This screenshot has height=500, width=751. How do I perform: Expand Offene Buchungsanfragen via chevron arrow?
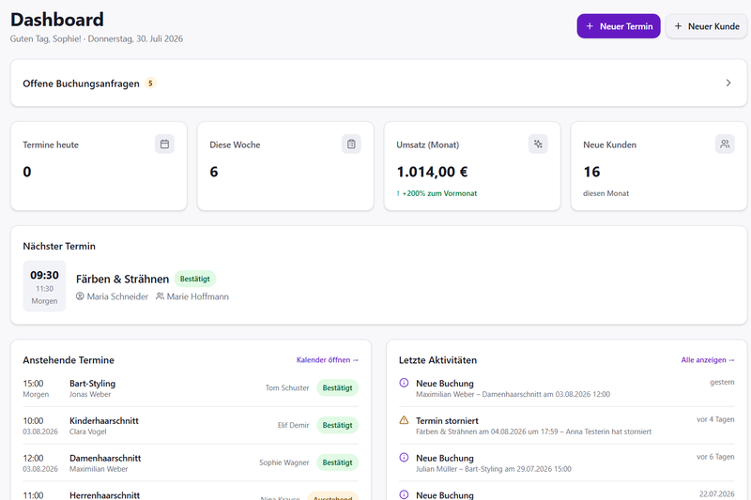(728, 83)
